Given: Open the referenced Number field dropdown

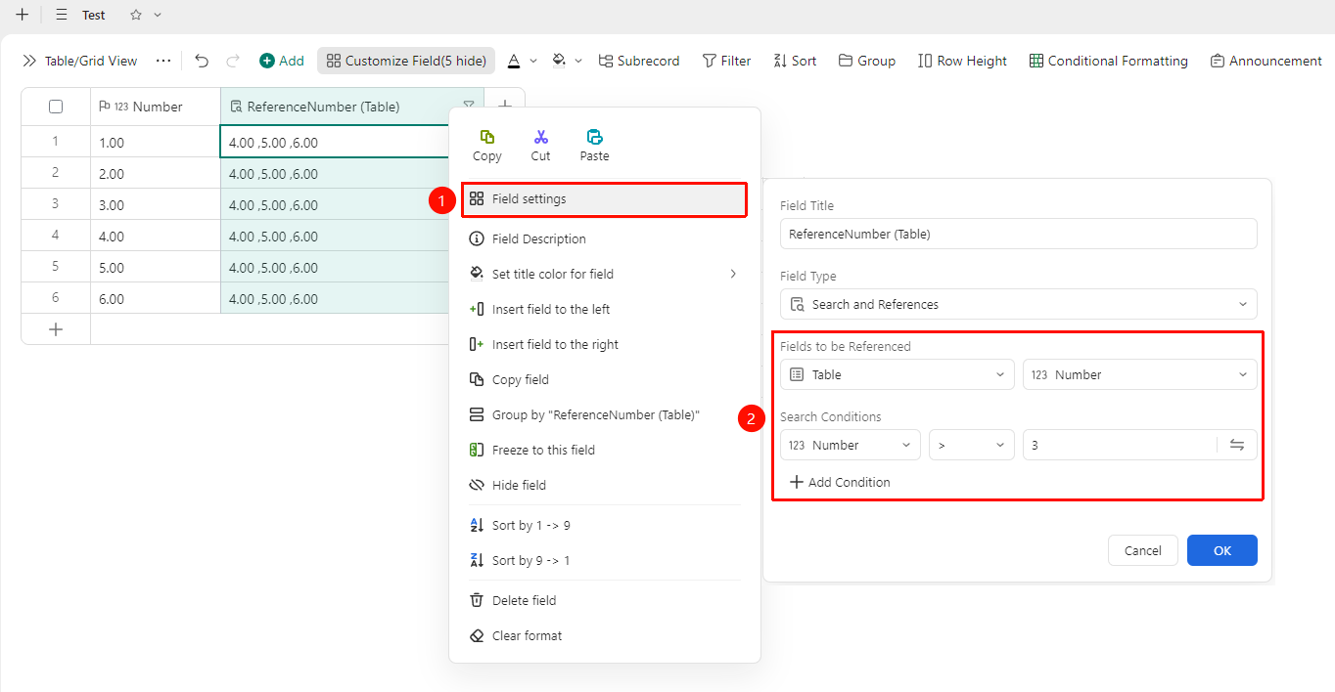Looking at the screenshot, I should pyautogui.click(x=1140, y=374).
